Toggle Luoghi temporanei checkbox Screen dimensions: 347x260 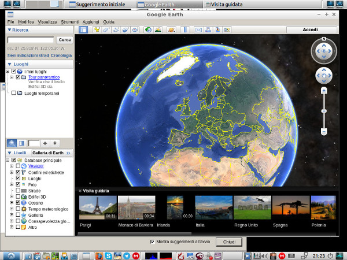(x=14, y=93)
